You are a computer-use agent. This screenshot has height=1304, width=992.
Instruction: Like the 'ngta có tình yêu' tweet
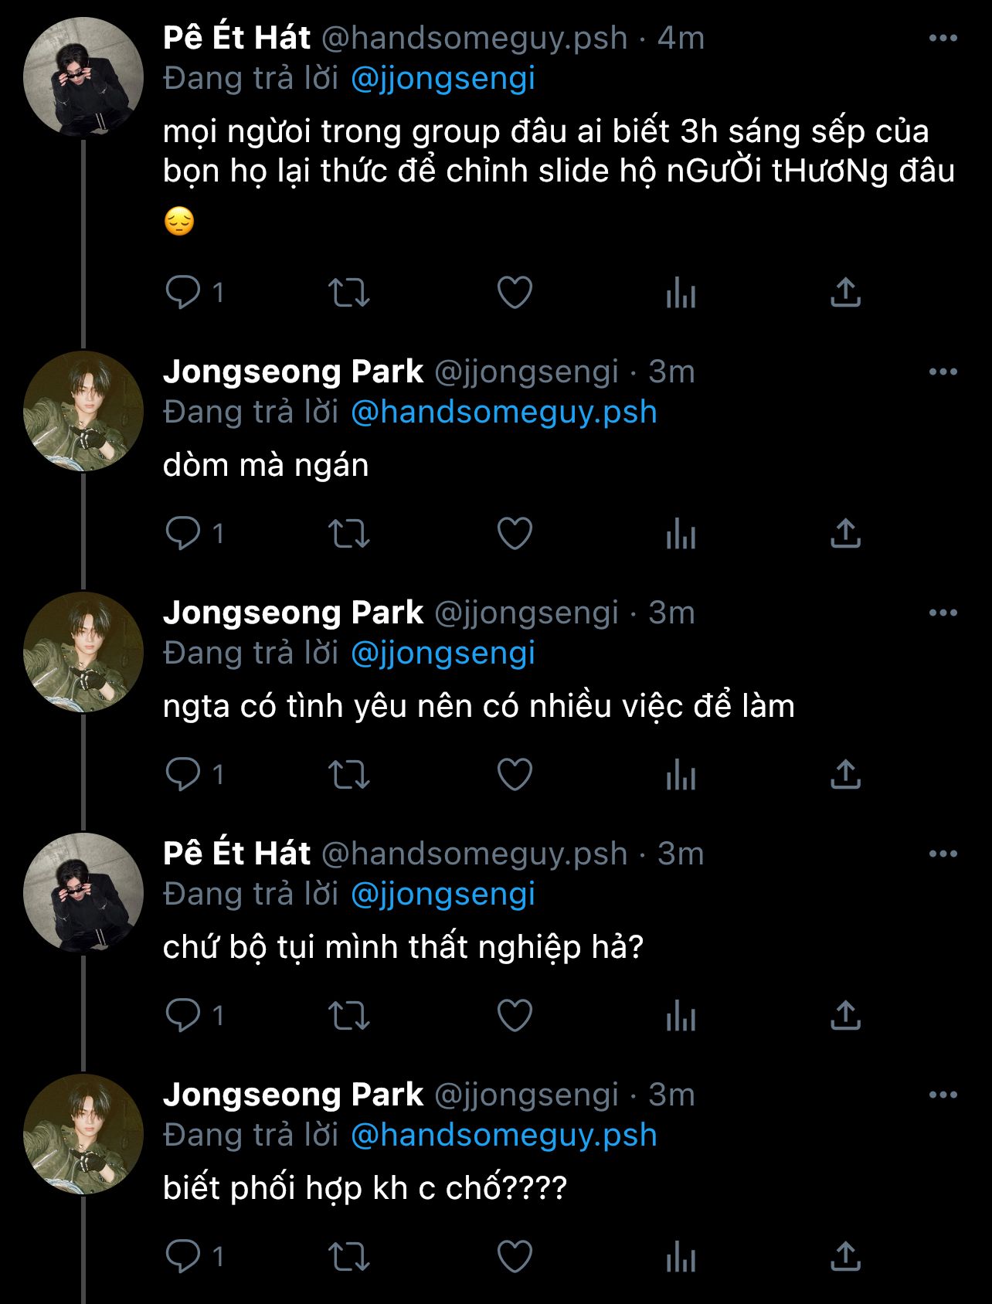click(x=515, y=775)
